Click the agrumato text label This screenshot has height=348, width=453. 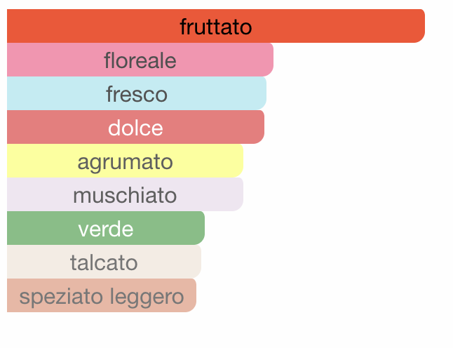pyautogui.click(x=125, y=163)
